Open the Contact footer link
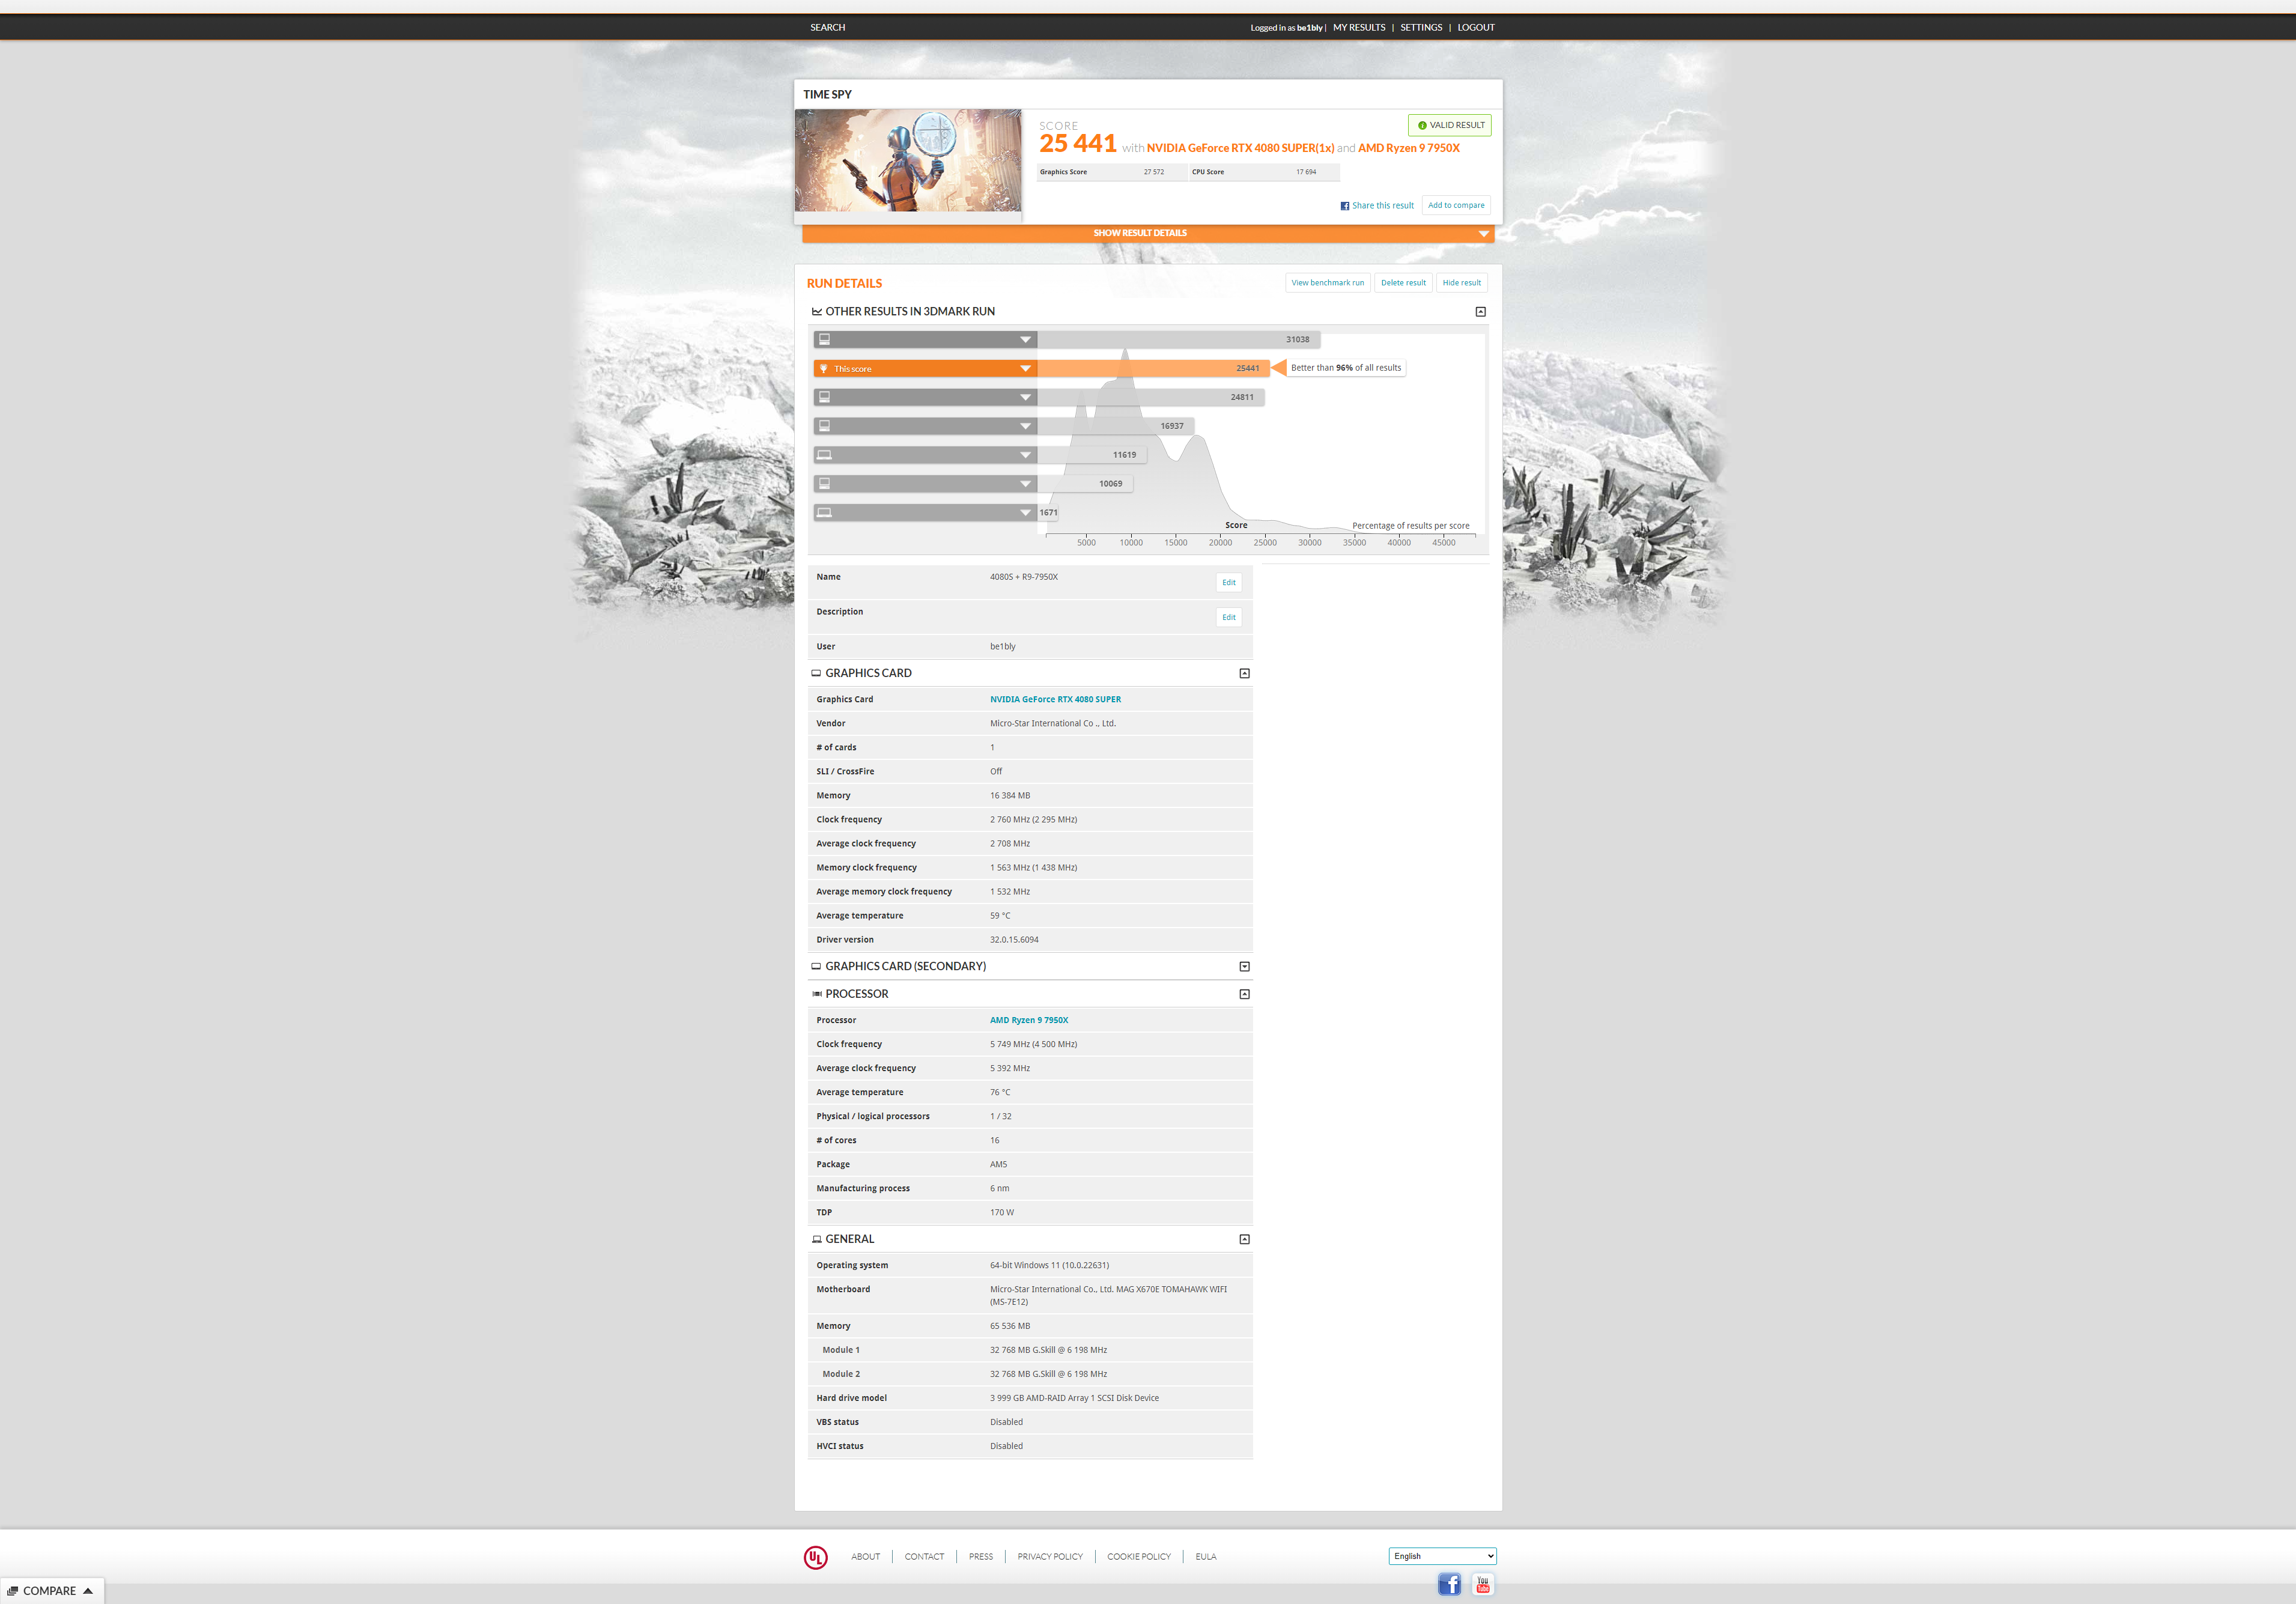 coord(924,1557)
